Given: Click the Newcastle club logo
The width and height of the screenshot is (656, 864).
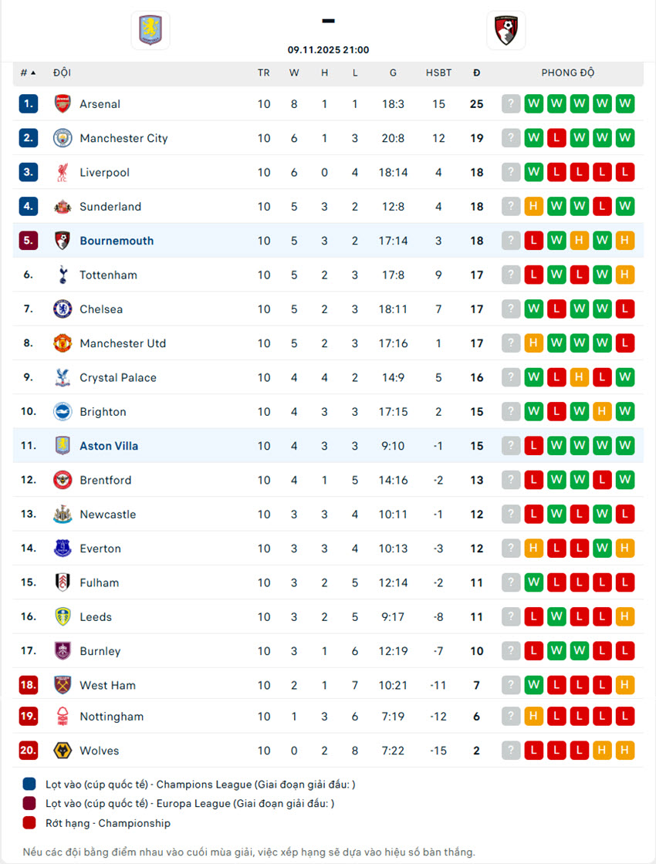Looking at the screenshot, I should tap(63, 515).
